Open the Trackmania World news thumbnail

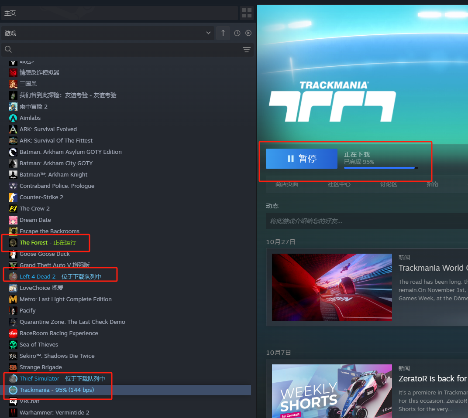point(332,288)
